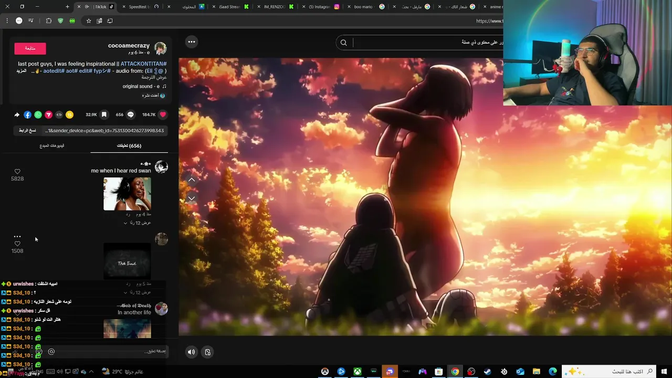
Task: Click the mention @ icon in comment box
Action: [x=51, y=352]
